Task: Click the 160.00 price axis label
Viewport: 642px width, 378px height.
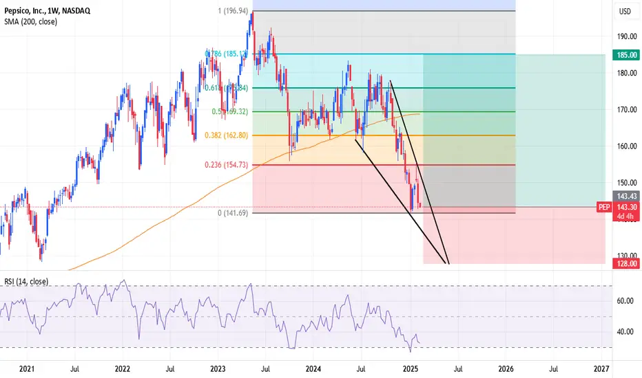Action: 627,146
